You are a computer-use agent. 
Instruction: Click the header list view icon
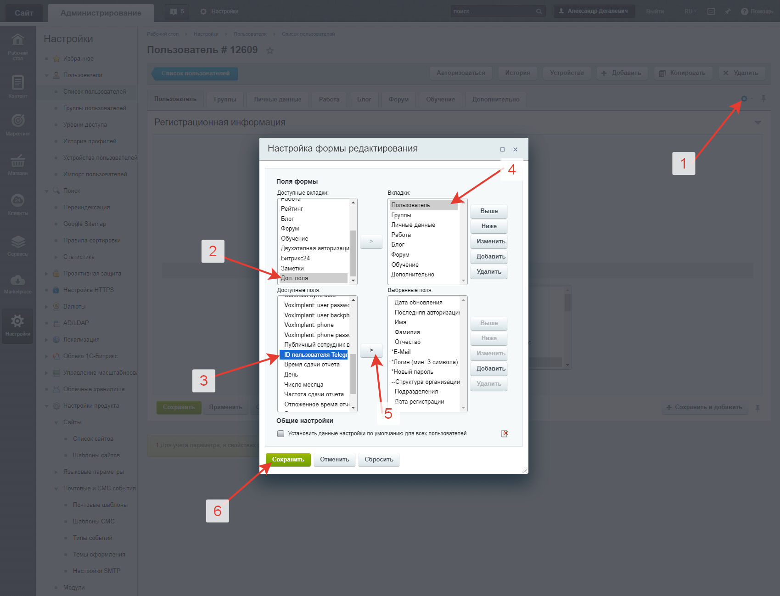[x=711, y=11]
